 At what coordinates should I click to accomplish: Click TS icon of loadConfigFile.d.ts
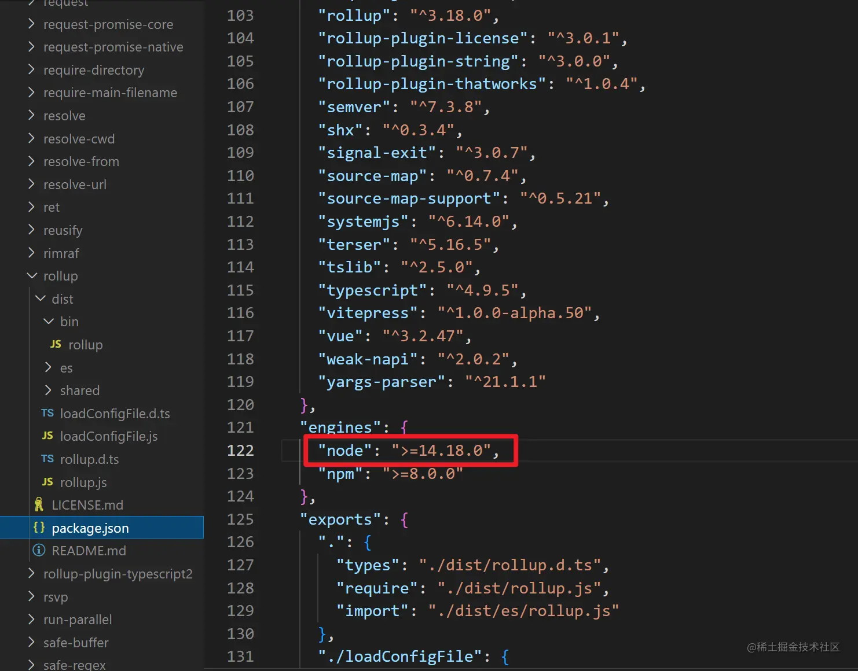pyautogui.click(x=47, y=413)
